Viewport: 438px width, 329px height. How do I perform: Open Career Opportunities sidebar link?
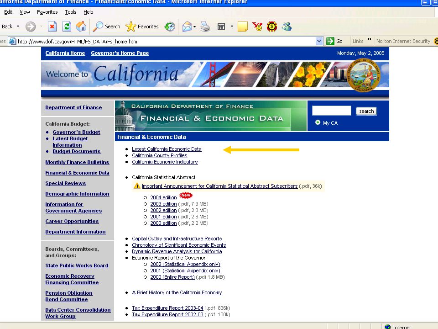(72, 221)
